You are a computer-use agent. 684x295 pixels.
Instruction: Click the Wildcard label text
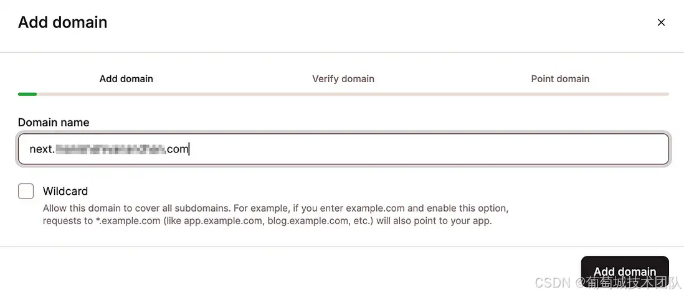tap(65, 191)
